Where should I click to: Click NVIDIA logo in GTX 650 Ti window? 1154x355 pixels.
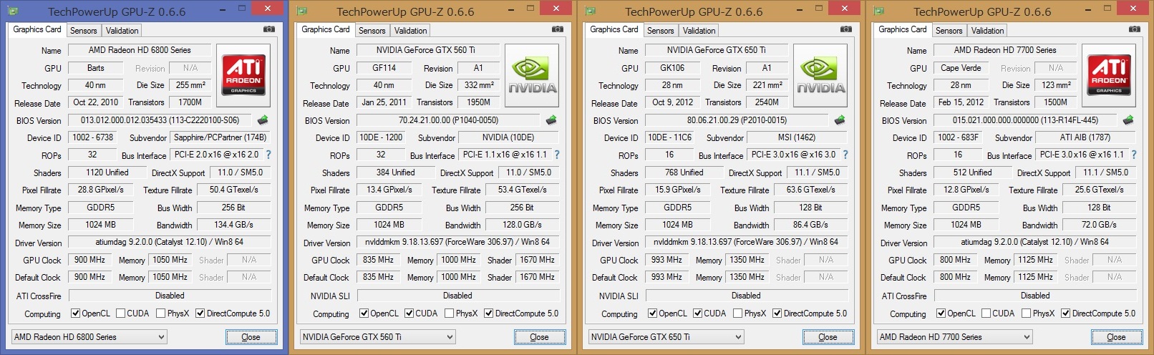click(x=820, y=75)
